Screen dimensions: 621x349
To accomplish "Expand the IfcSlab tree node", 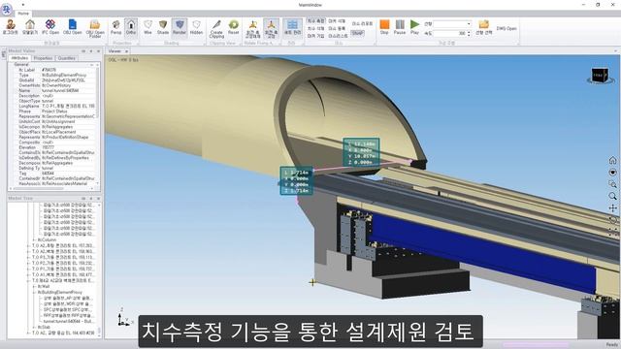I will tap(34, 328).
